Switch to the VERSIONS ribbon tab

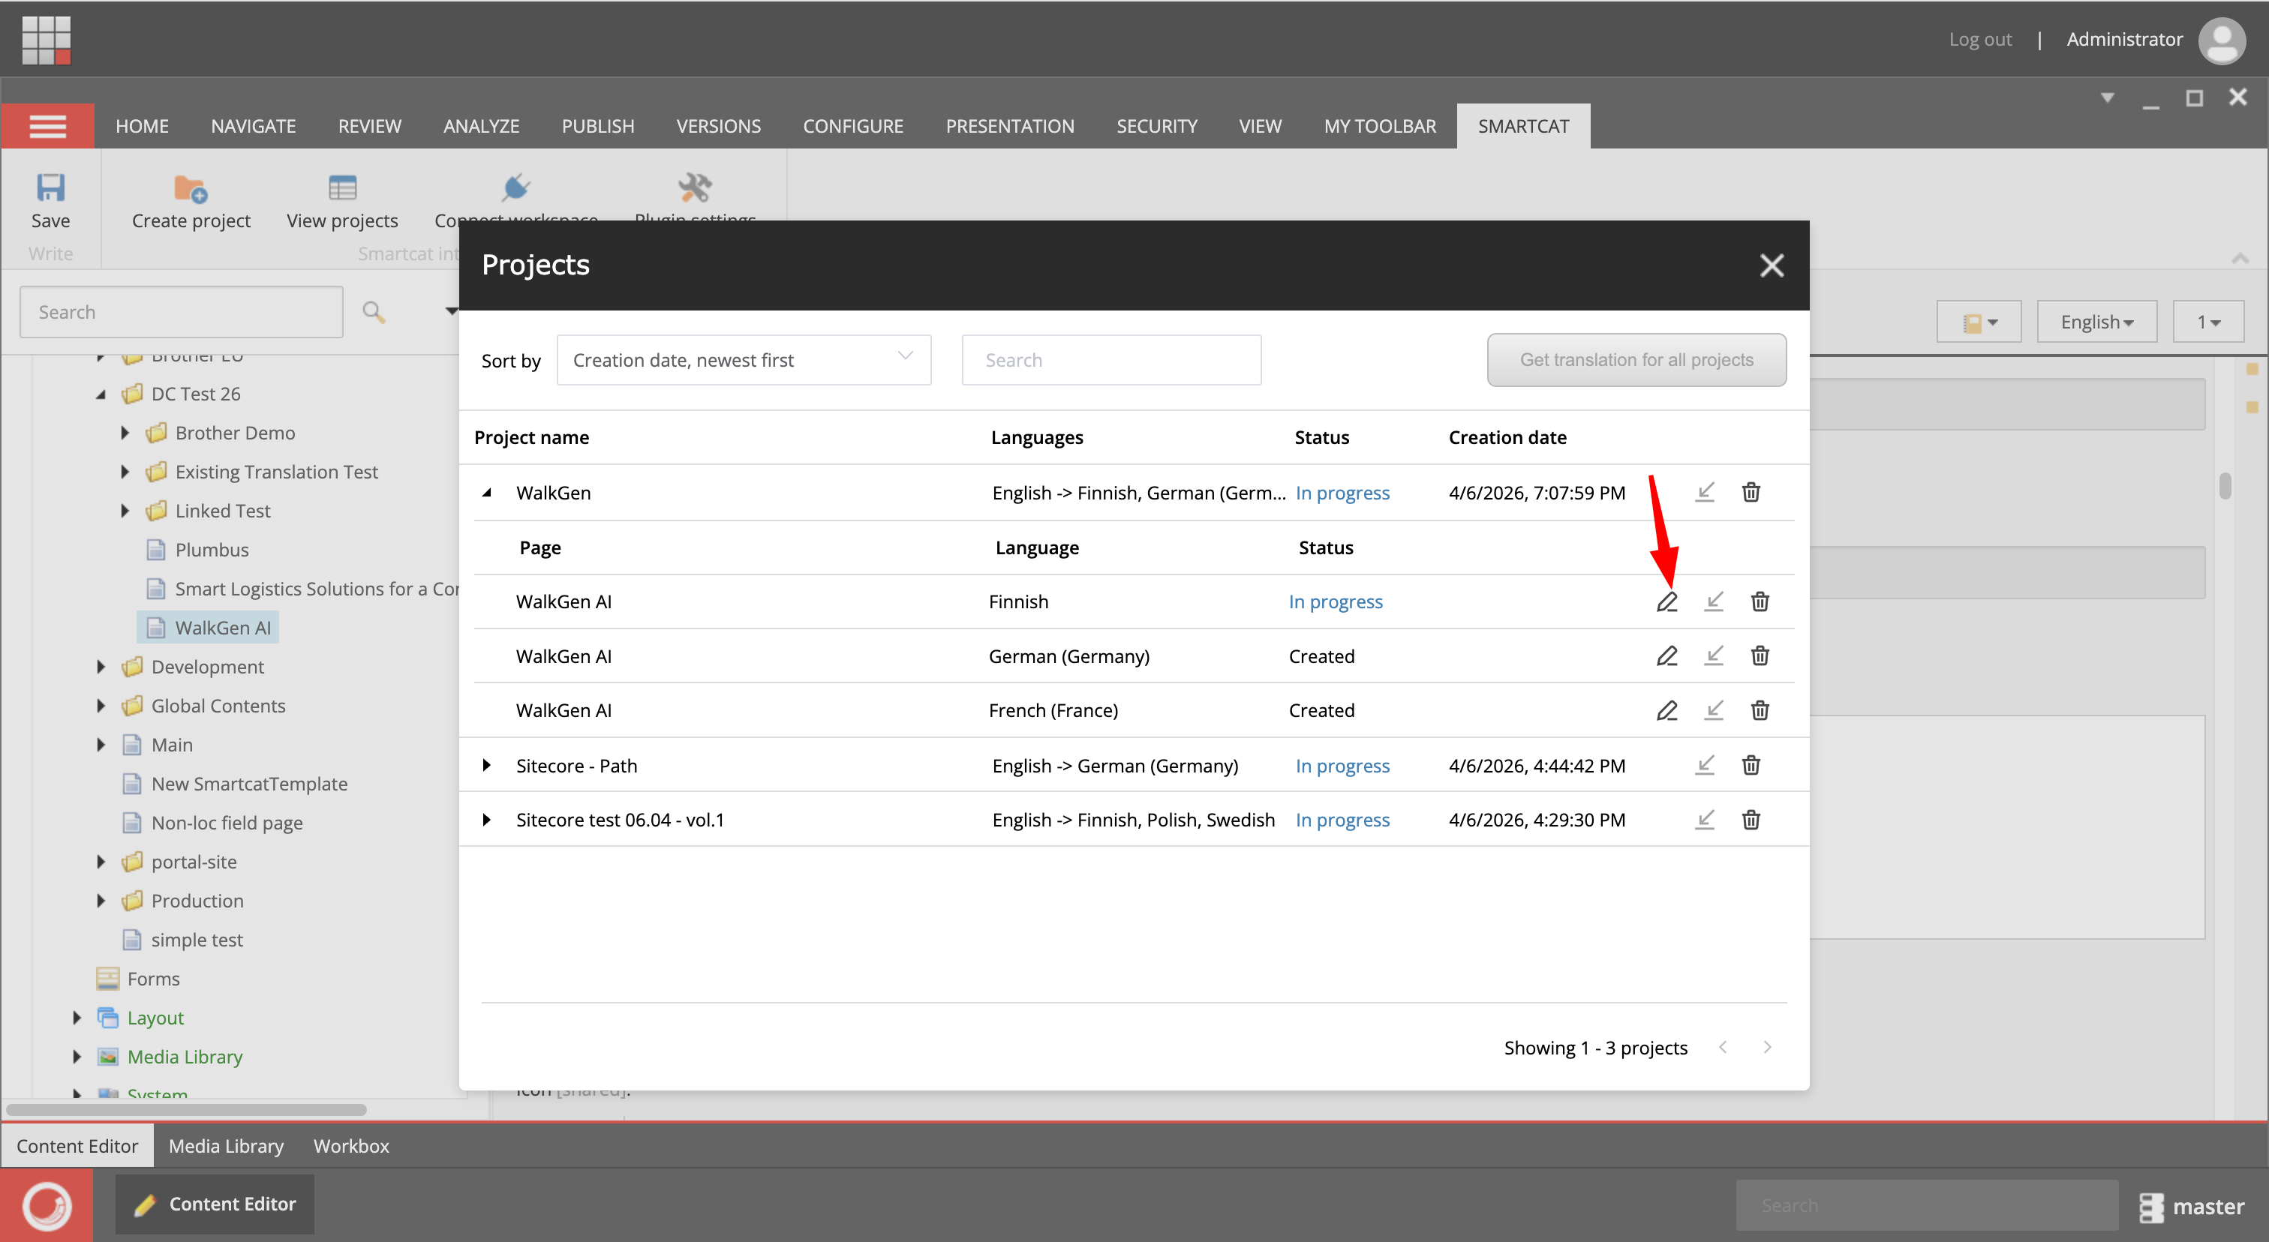click(718, 126)
